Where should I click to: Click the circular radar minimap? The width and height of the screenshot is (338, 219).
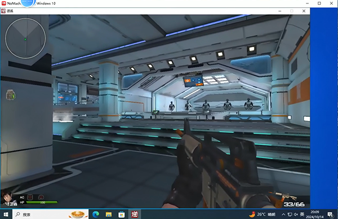25,38
